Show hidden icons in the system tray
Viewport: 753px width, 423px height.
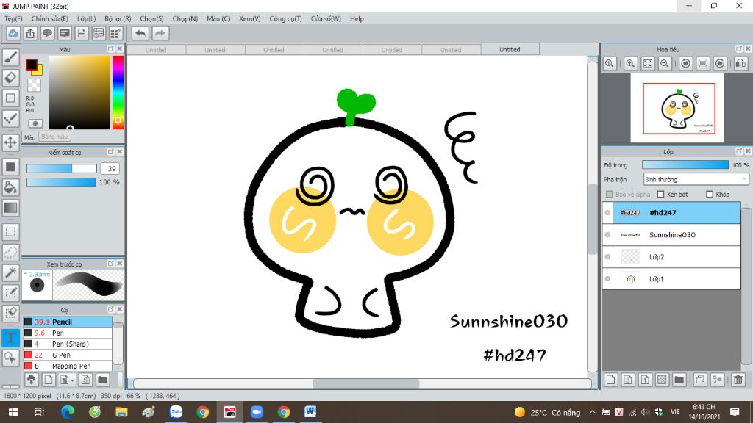pyautogui.click(x=592, y=412)
